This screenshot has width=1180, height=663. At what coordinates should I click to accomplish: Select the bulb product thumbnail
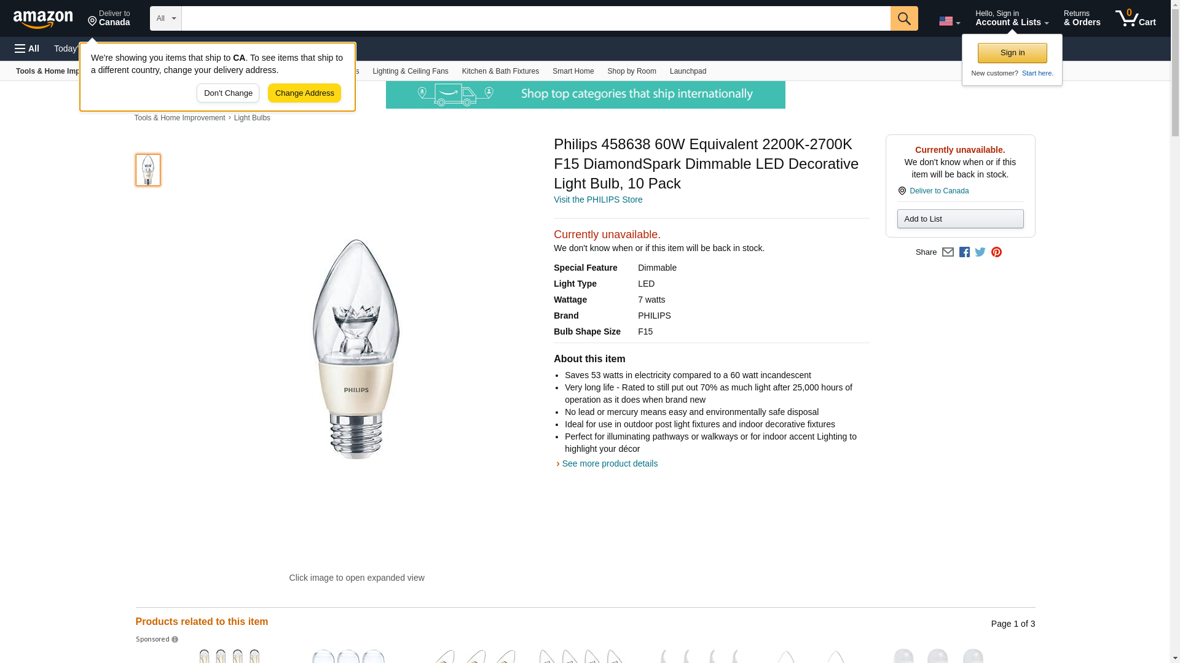148,170
